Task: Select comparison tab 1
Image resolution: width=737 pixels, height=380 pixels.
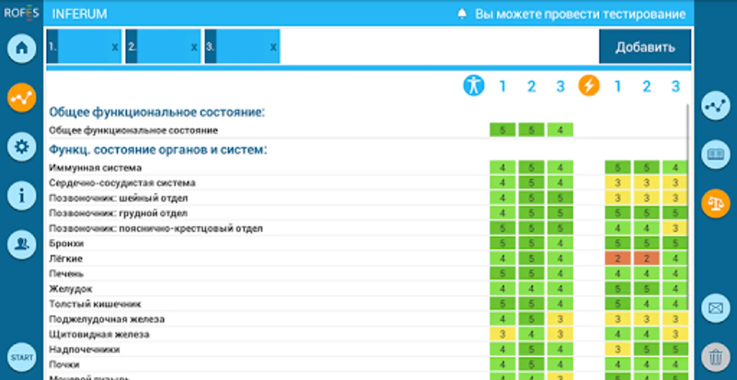Action: point(84,46)
